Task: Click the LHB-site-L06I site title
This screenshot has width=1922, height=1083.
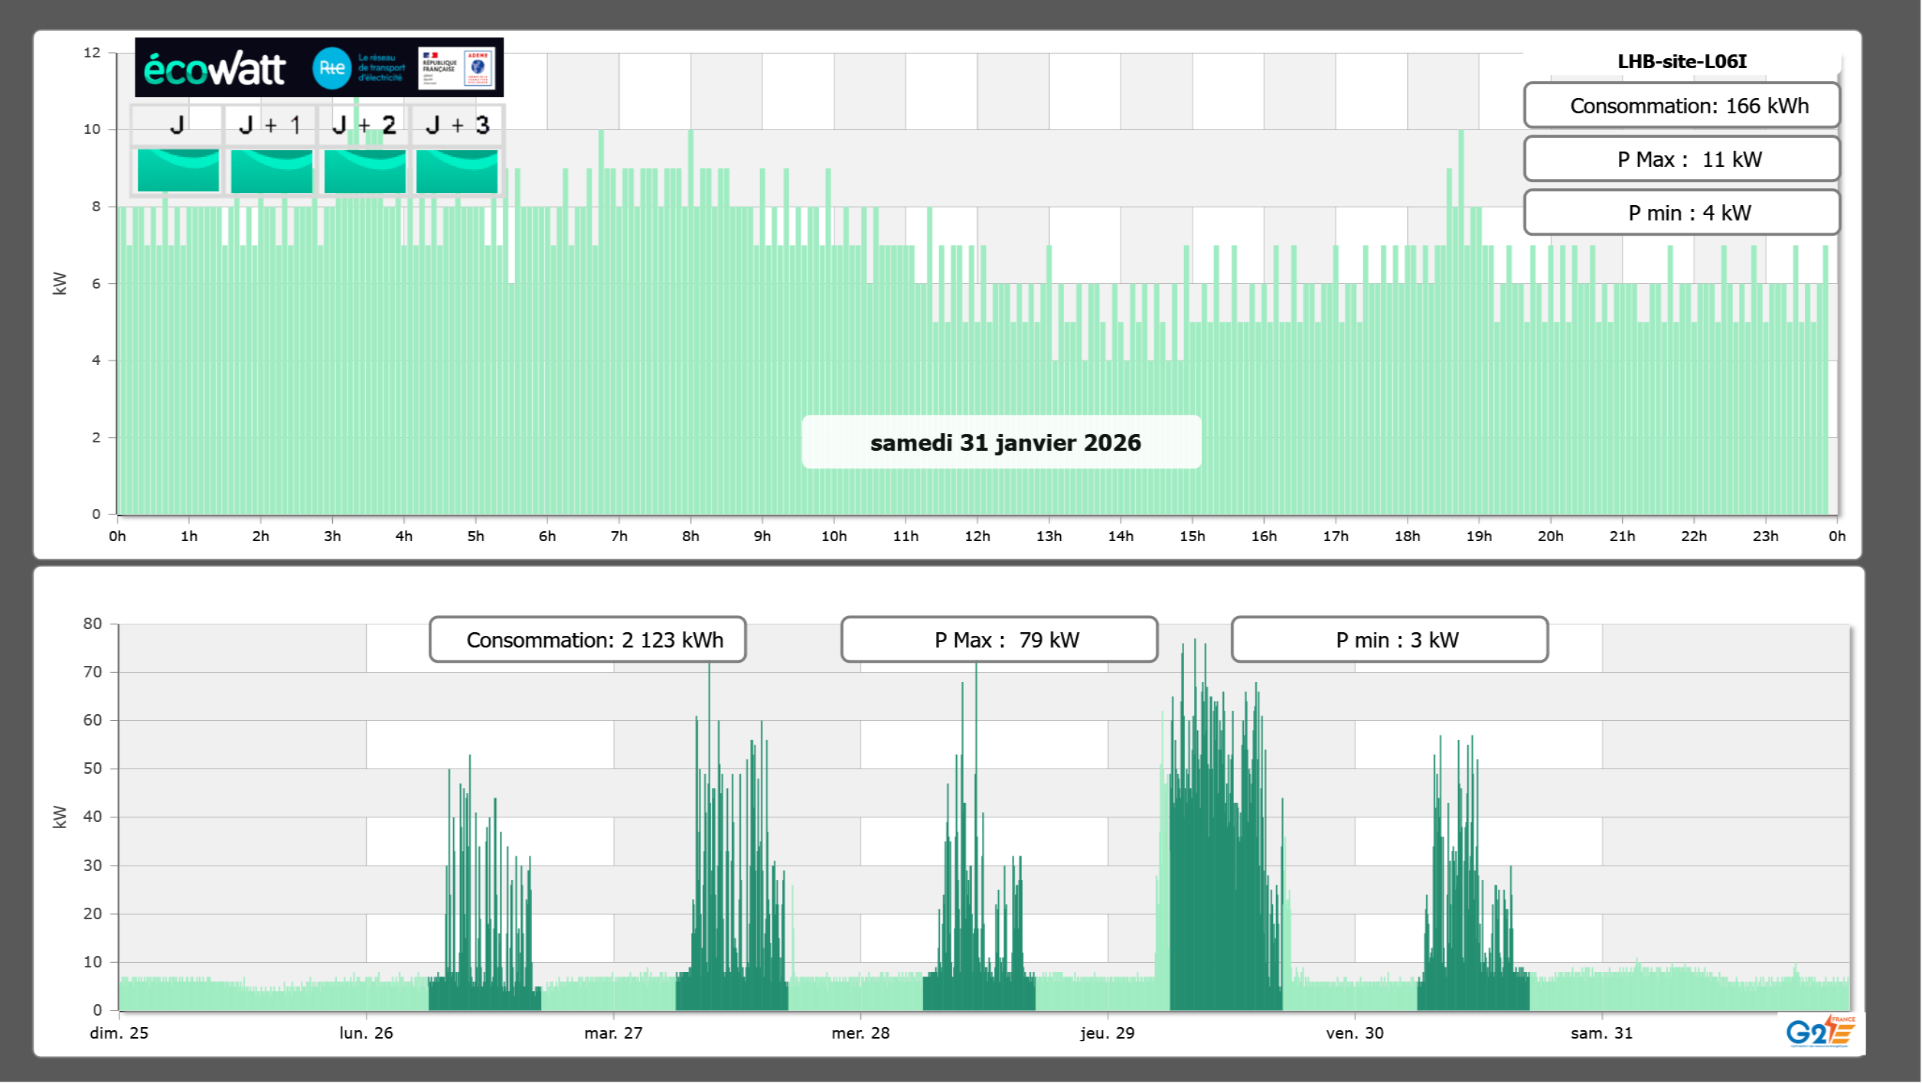Action: 1682,61
